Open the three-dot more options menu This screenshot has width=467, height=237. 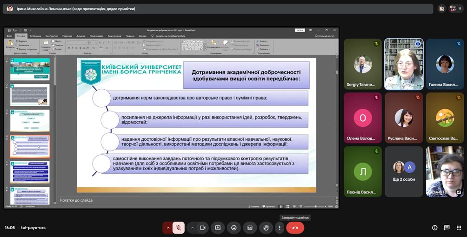[279, 228]
